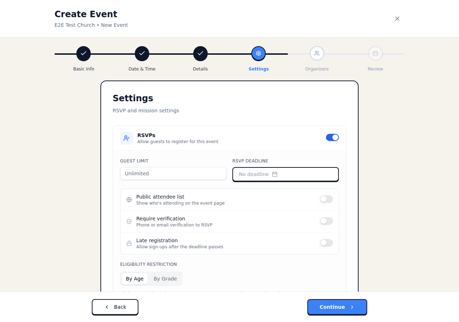The width and height of the screenshot is (459, 322).
Task: Enable the Require verification toggle
Action: pyautogui.click(x=326, y=221)
